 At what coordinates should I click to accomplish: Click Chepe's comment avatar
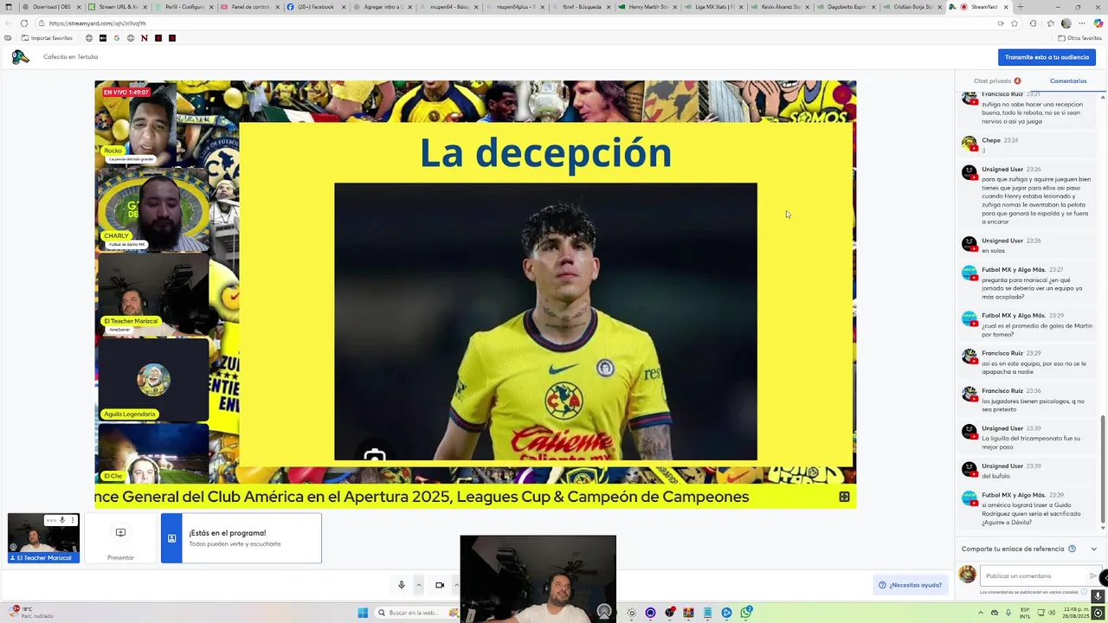pos(969,143)
